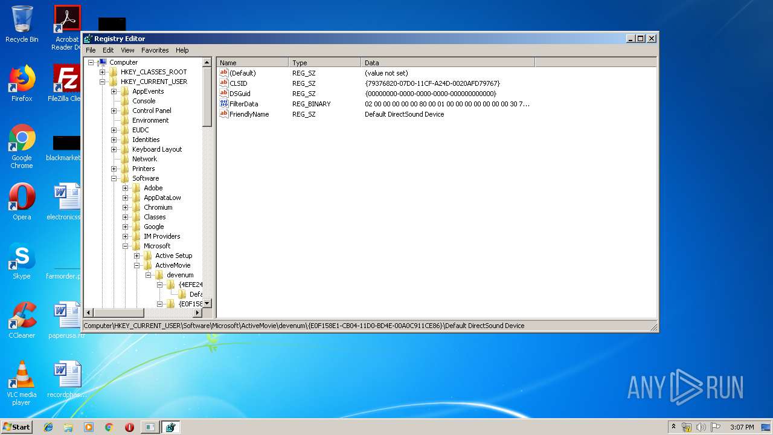Collapse the Software key
Viewport: 773px width, 435px height.
click(114, 178)
